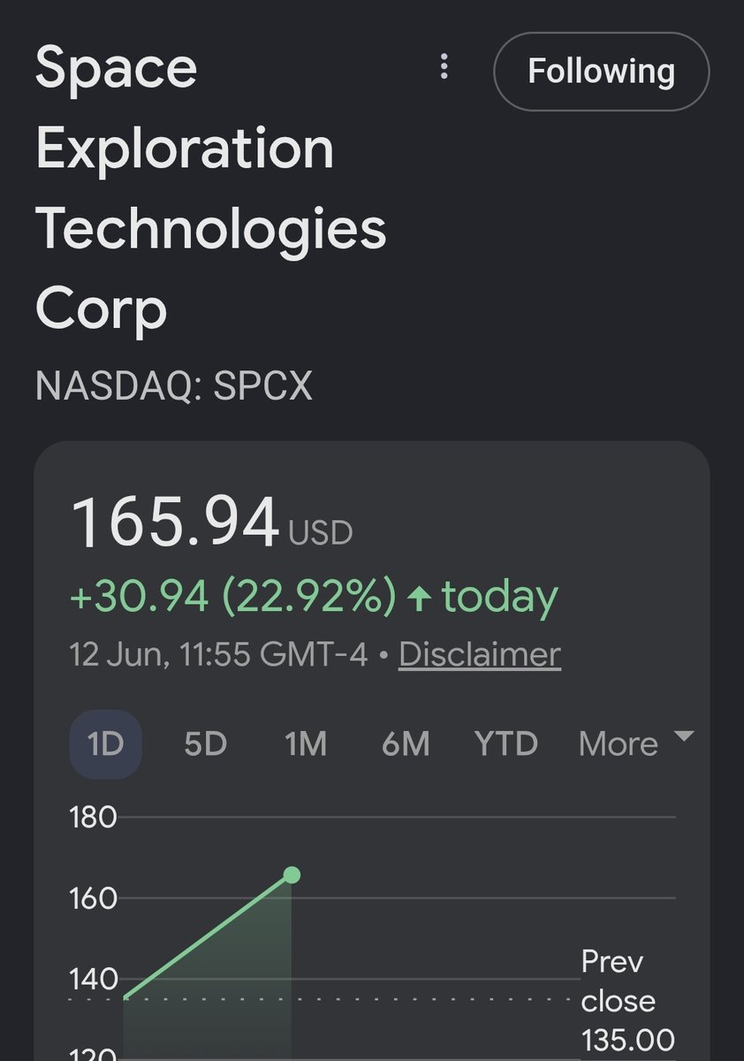This screenshot has width=744, height=1061.
Task: Open the Disclaimer link
Action: tap(480, 654)
